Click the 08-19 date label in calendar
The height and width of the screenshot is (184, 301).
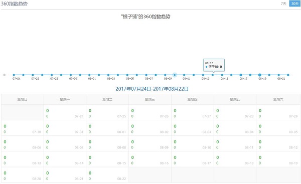tap(293, 163)
